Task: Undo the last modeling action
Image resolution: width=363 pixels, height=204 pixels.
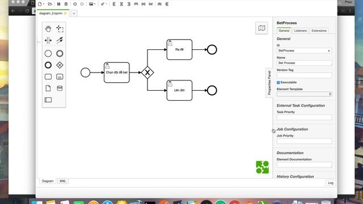Action: coord(75,4)
